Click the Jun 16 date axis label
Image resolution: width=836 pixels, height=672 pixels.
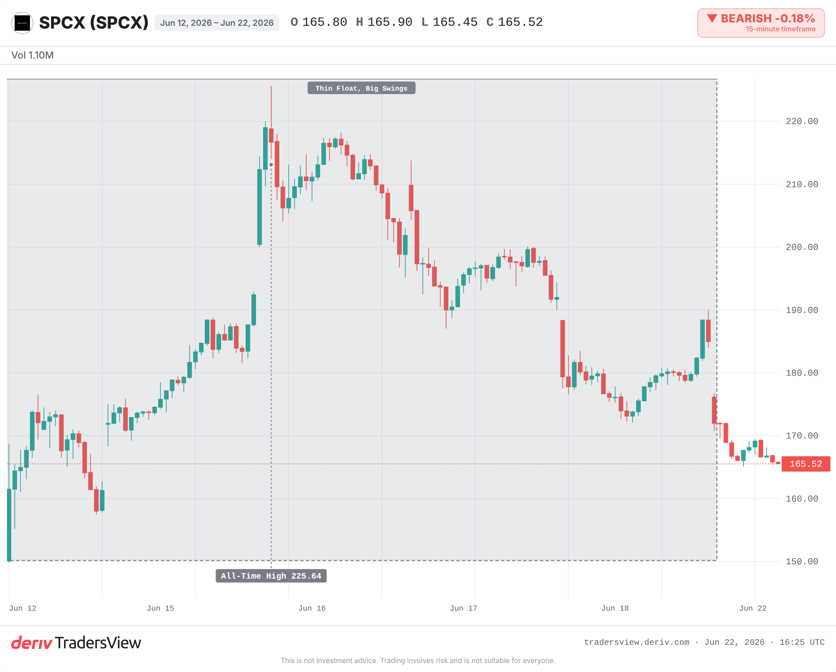[312, 608]
